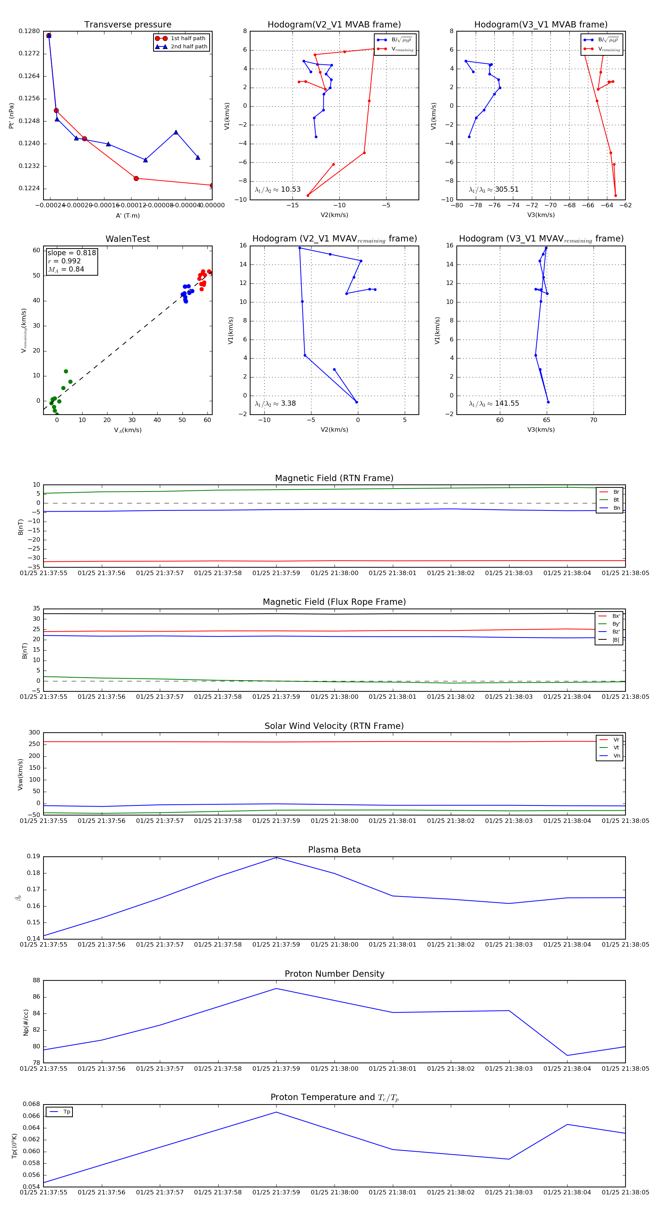
Task: Click the Proton Temperature peak at 21:37:59
Action: click(276, 1112)
